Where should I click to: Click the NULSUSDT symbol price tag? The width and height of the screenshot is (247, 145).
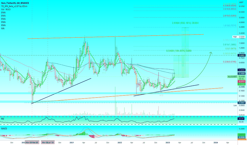(x=232, y=77)
